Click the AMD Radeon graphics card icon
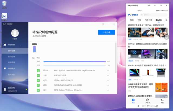This screenshot has height=111, width=173. [38, 90]
